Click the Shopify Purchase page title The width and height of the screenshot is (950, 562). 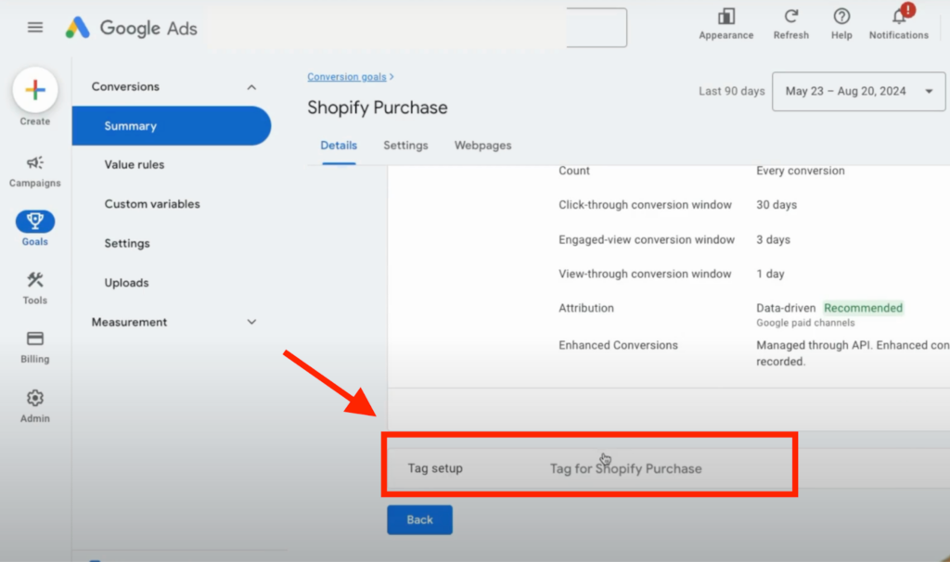coord(378,108)
